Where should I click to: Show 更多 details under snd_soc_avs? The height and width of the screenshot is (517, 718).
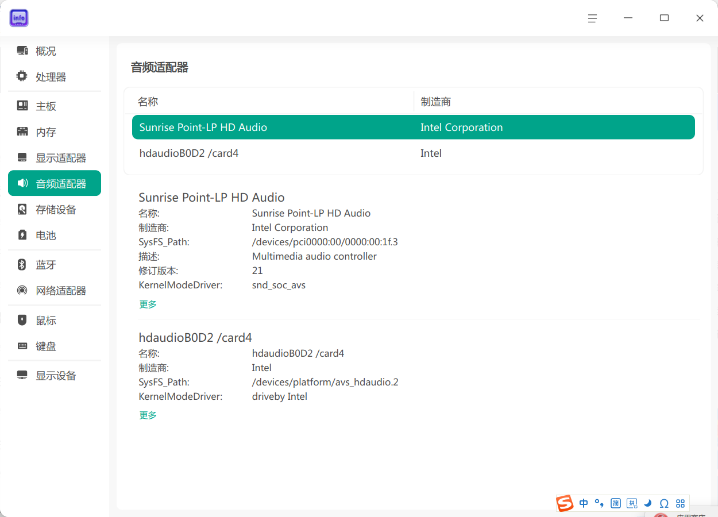click(148, 304)
